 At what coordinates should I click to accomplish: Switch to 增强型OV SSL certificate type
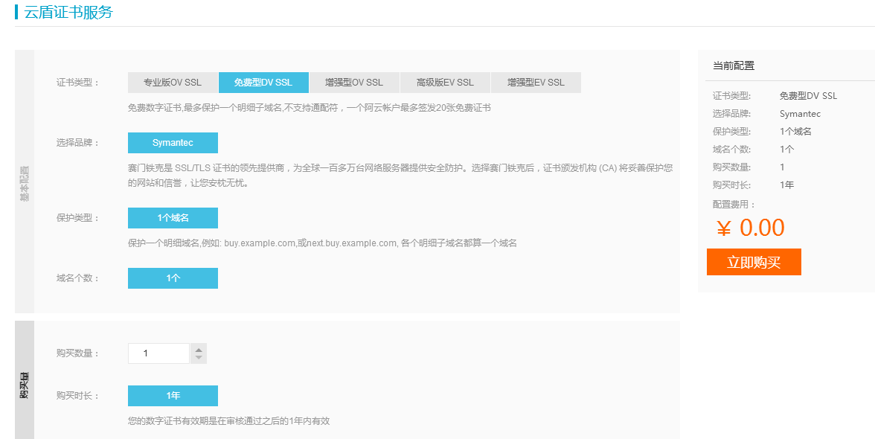pyautogui.click(x=354, y=83)
